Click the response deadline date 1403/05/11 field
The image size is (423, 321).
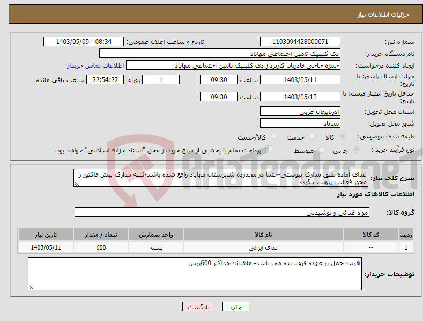coord(300,79)
